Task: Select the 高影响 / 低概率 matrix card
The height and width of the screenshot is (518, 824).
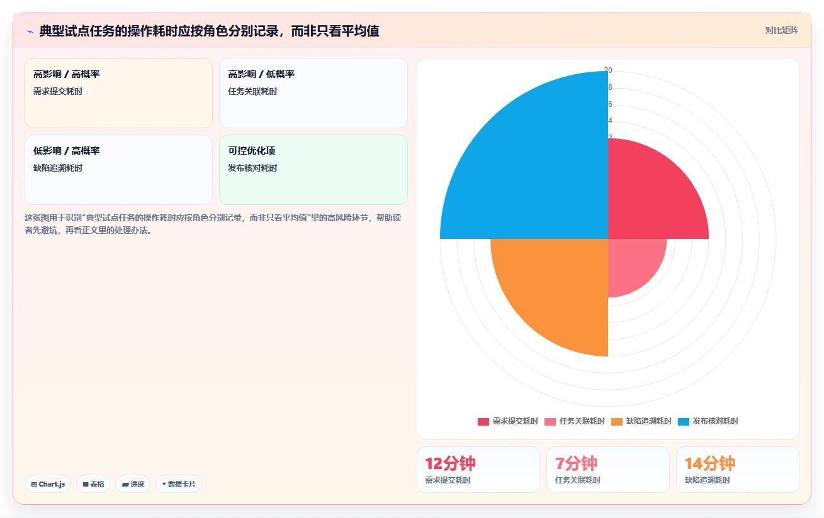Action: point(313,93)
